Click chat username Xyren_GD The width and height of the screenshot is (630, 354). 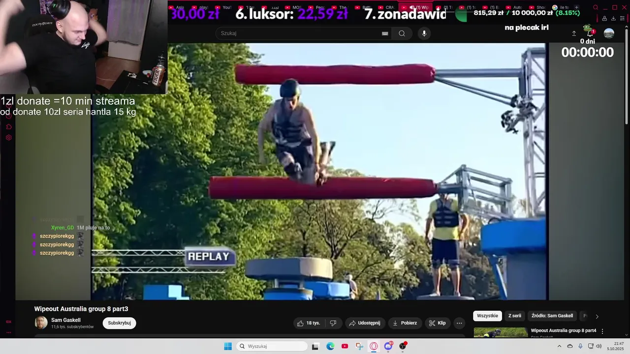click(63, 228)
